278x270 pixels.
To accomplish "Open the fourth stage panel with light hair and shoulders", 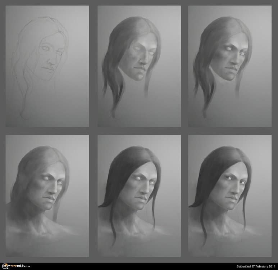I will click(47, 196).
